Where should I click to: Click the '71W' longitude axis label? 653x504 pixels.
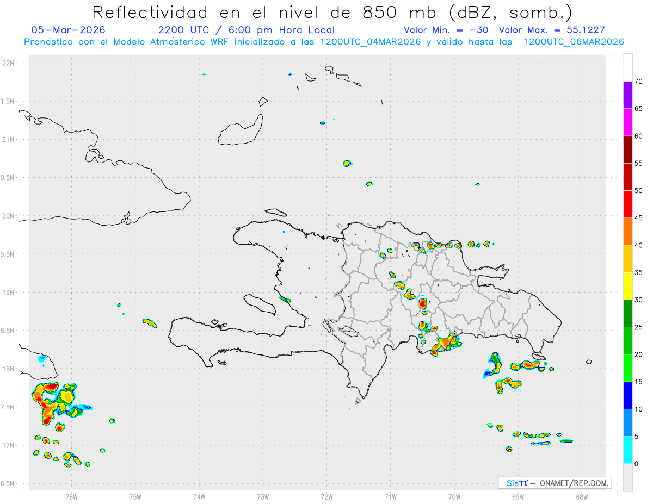click(x=390, y=496)
